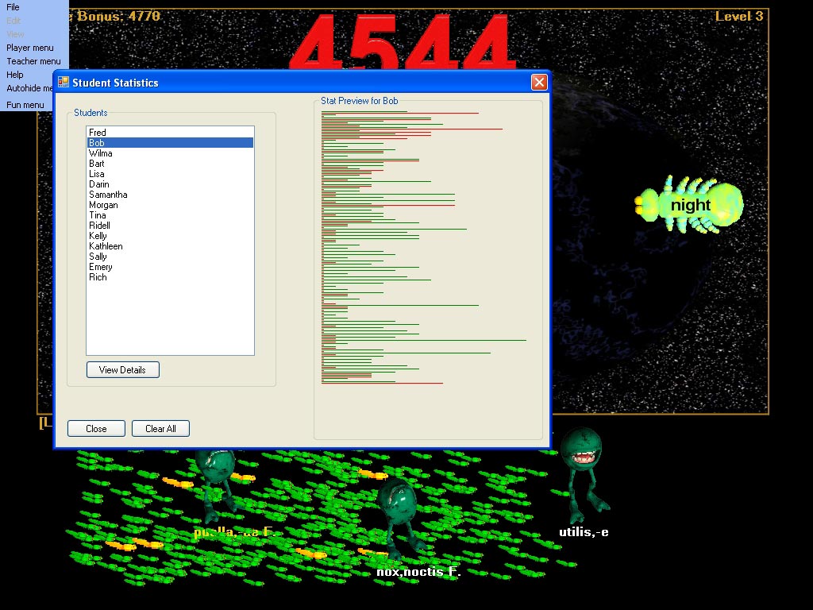Click the green bug labeled night
This screenshot has width=813, height=610.
coord(690,205)
